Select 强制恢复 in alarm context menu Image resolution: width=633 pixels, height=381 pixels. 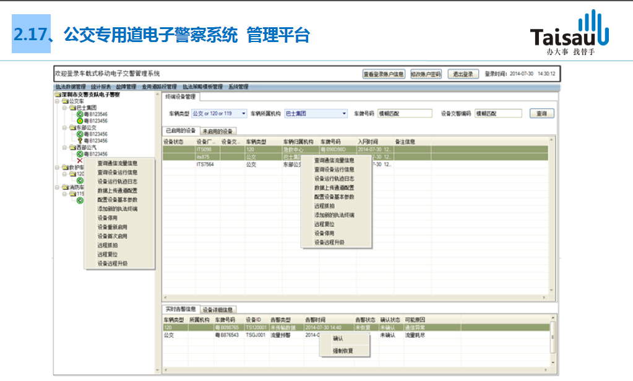[342, 351]
